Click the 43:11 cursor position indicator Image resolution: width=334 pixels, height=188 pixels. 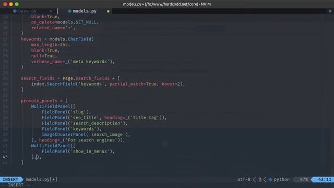tap(325, 180)
